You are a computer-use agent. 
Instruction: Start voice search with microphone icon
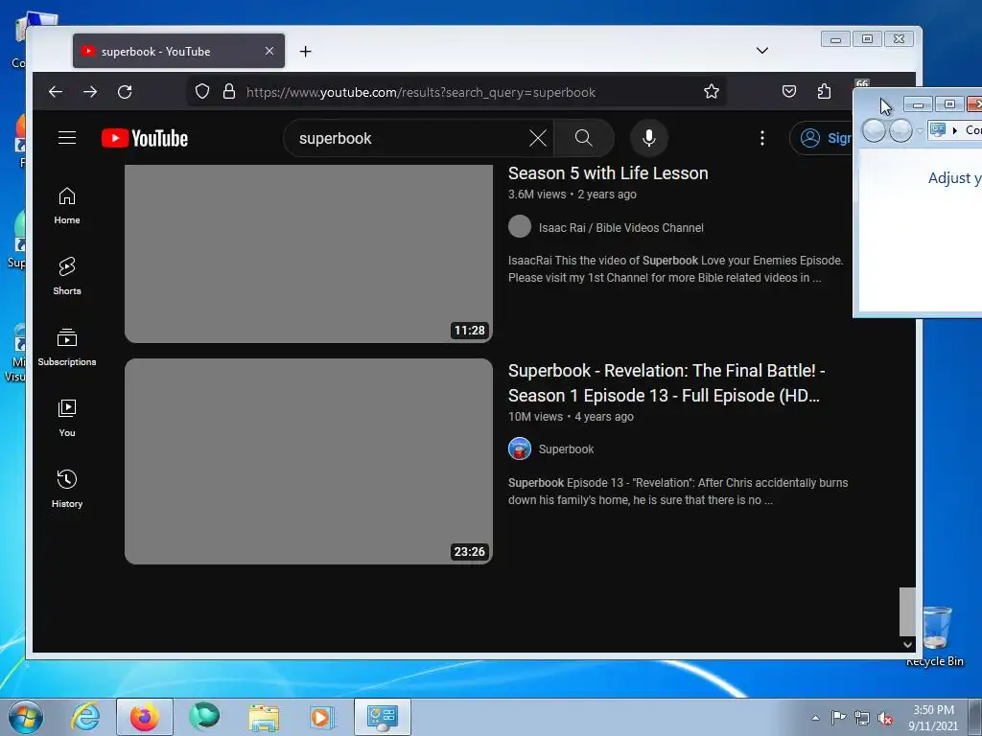click(649, 138)
